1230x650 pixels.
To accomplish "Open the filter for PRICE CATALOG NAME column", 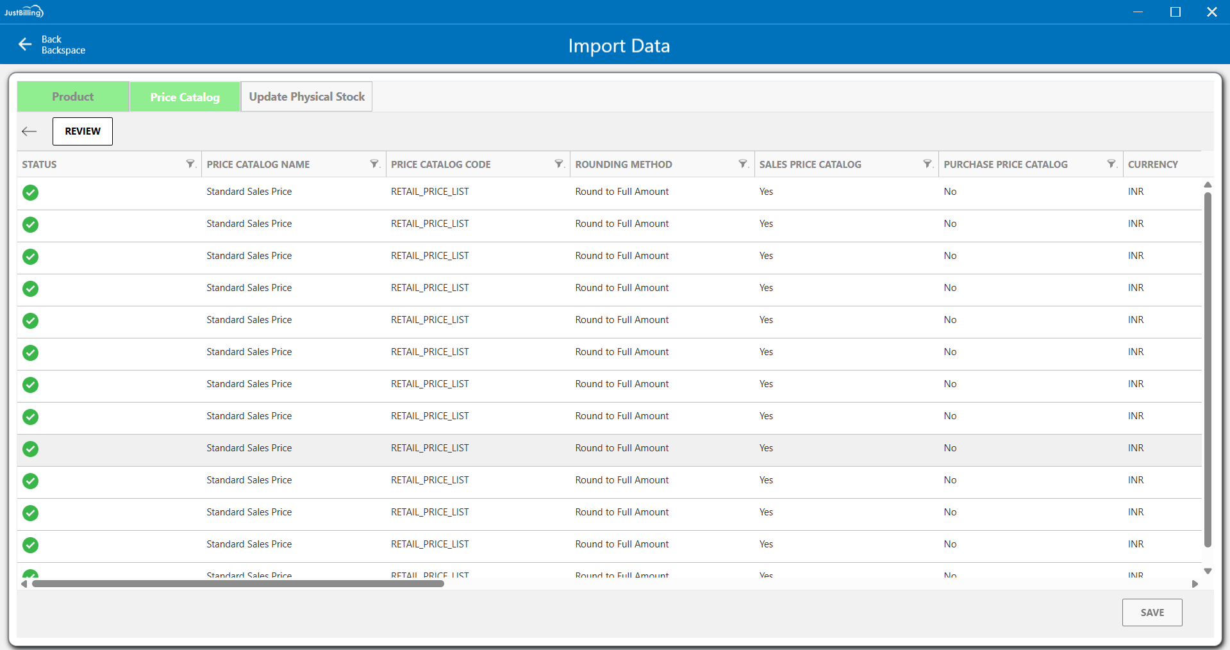I will click(375, 164).
